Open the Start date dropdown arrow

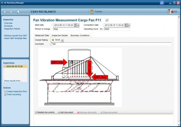pos(78,25)
